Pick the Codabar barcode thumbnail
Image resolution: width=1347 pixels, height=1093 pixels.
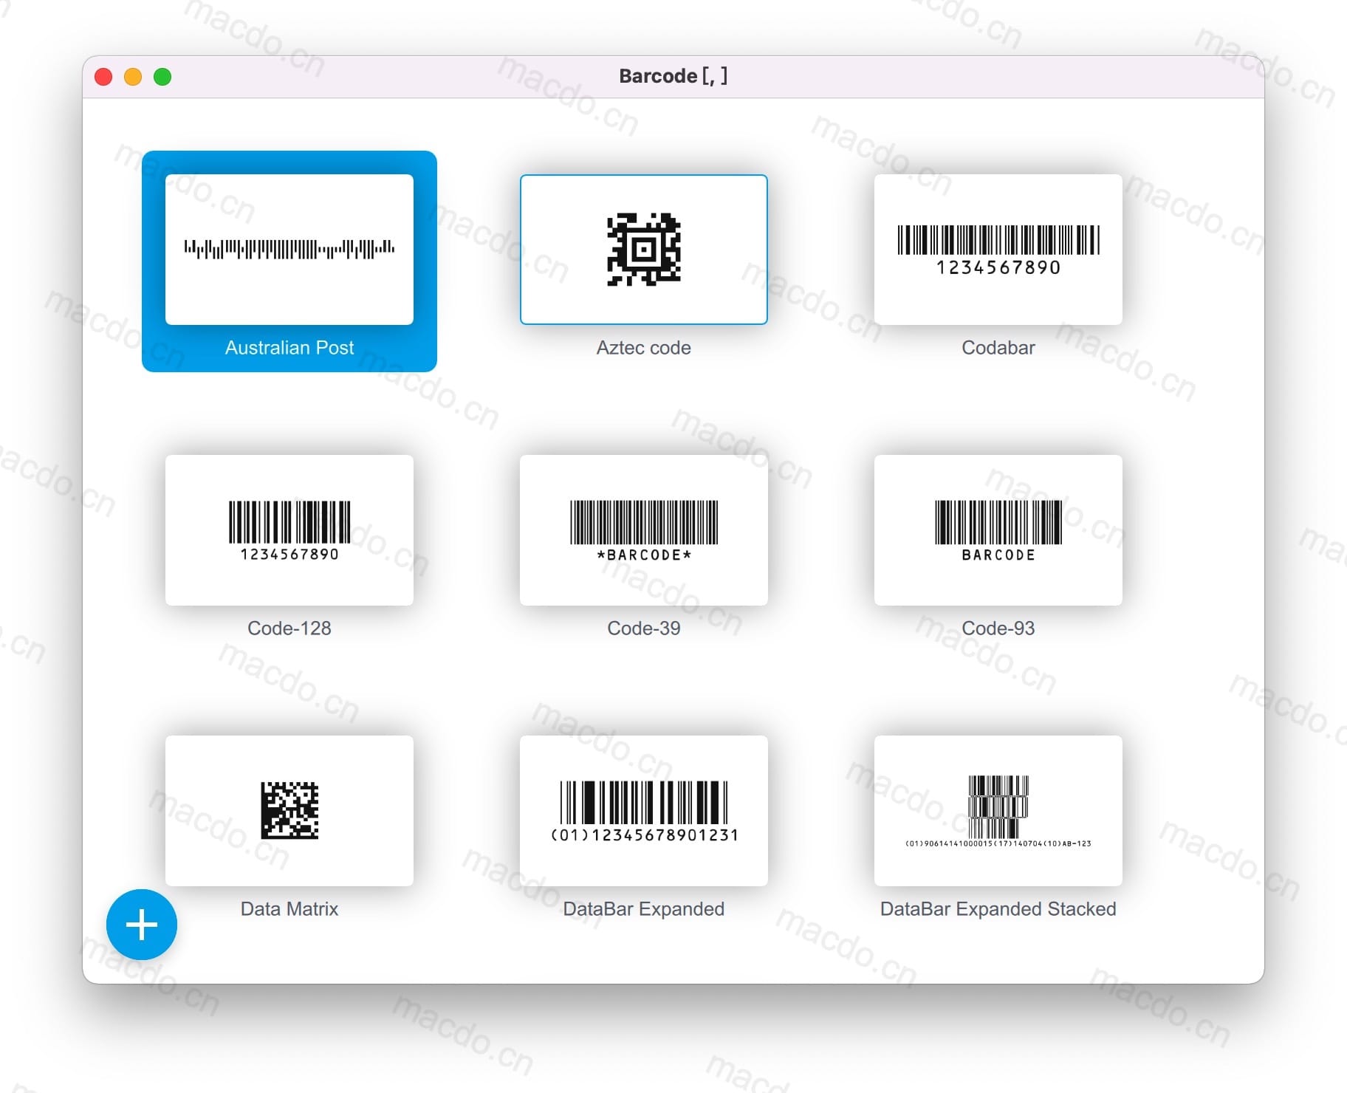(998, 250)
